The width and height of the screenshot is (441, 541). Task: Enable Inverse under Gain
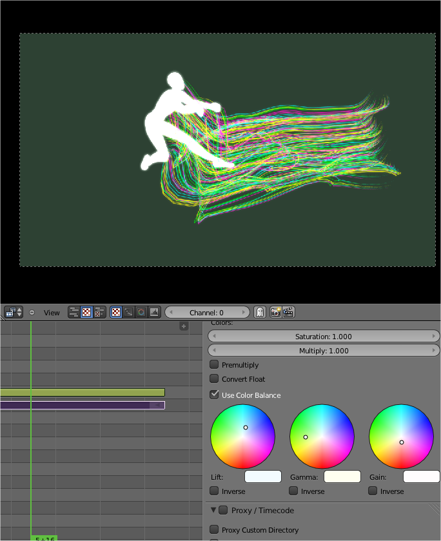[x=373, y=491]
